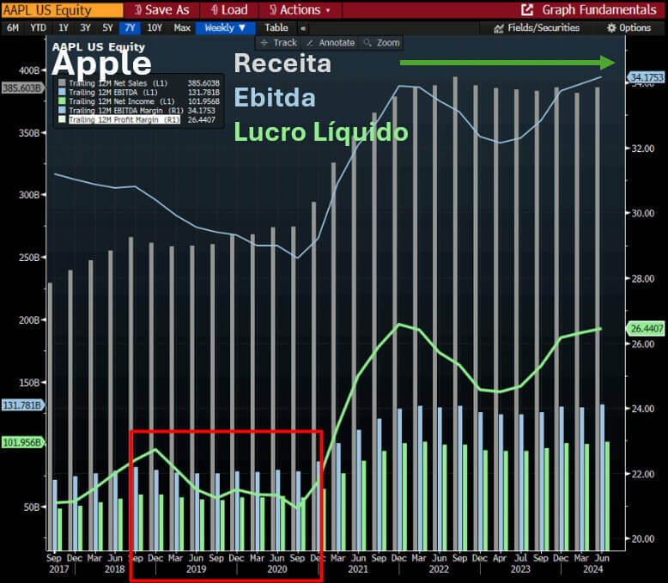Click the Zoom magnifier icon
Image resolution: width=668 pixels, height=583 pixels.
click(x=367, y=43)
